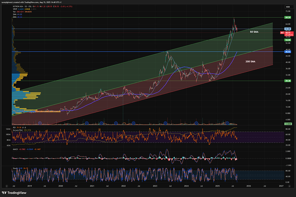Click the MACD indicator legend

tap(15, 149)
